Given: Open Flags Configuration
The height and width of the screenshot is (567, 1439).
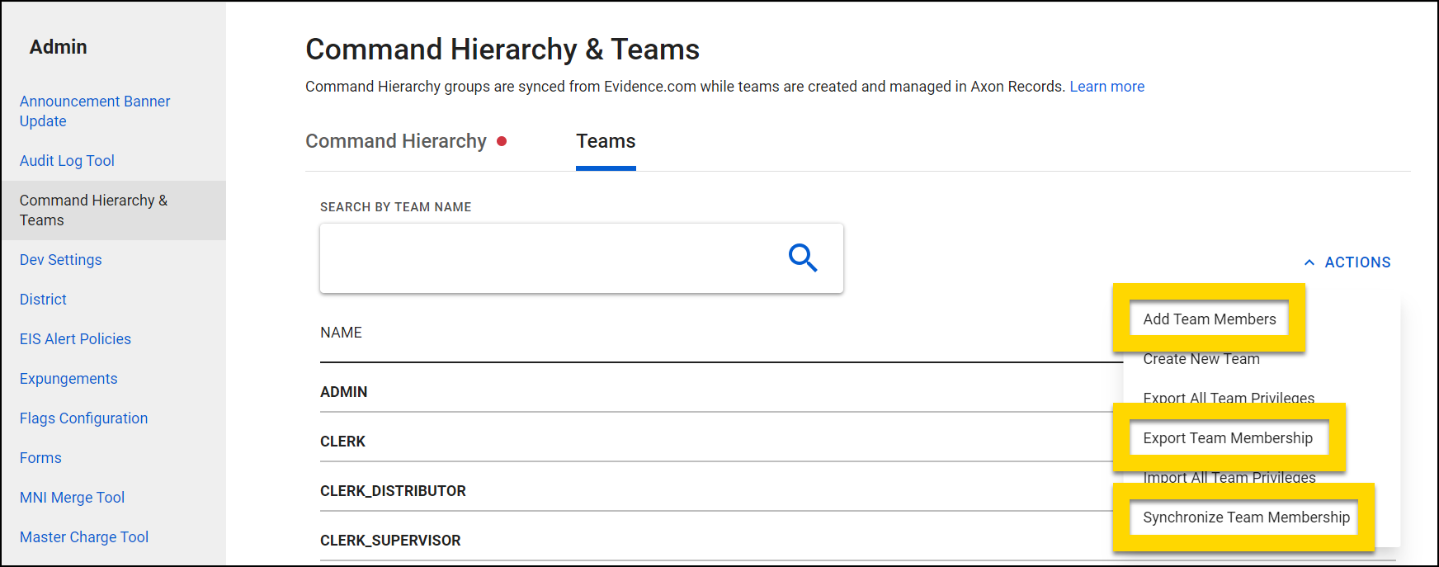Looking at the screenshot, I should click(83, 418).
